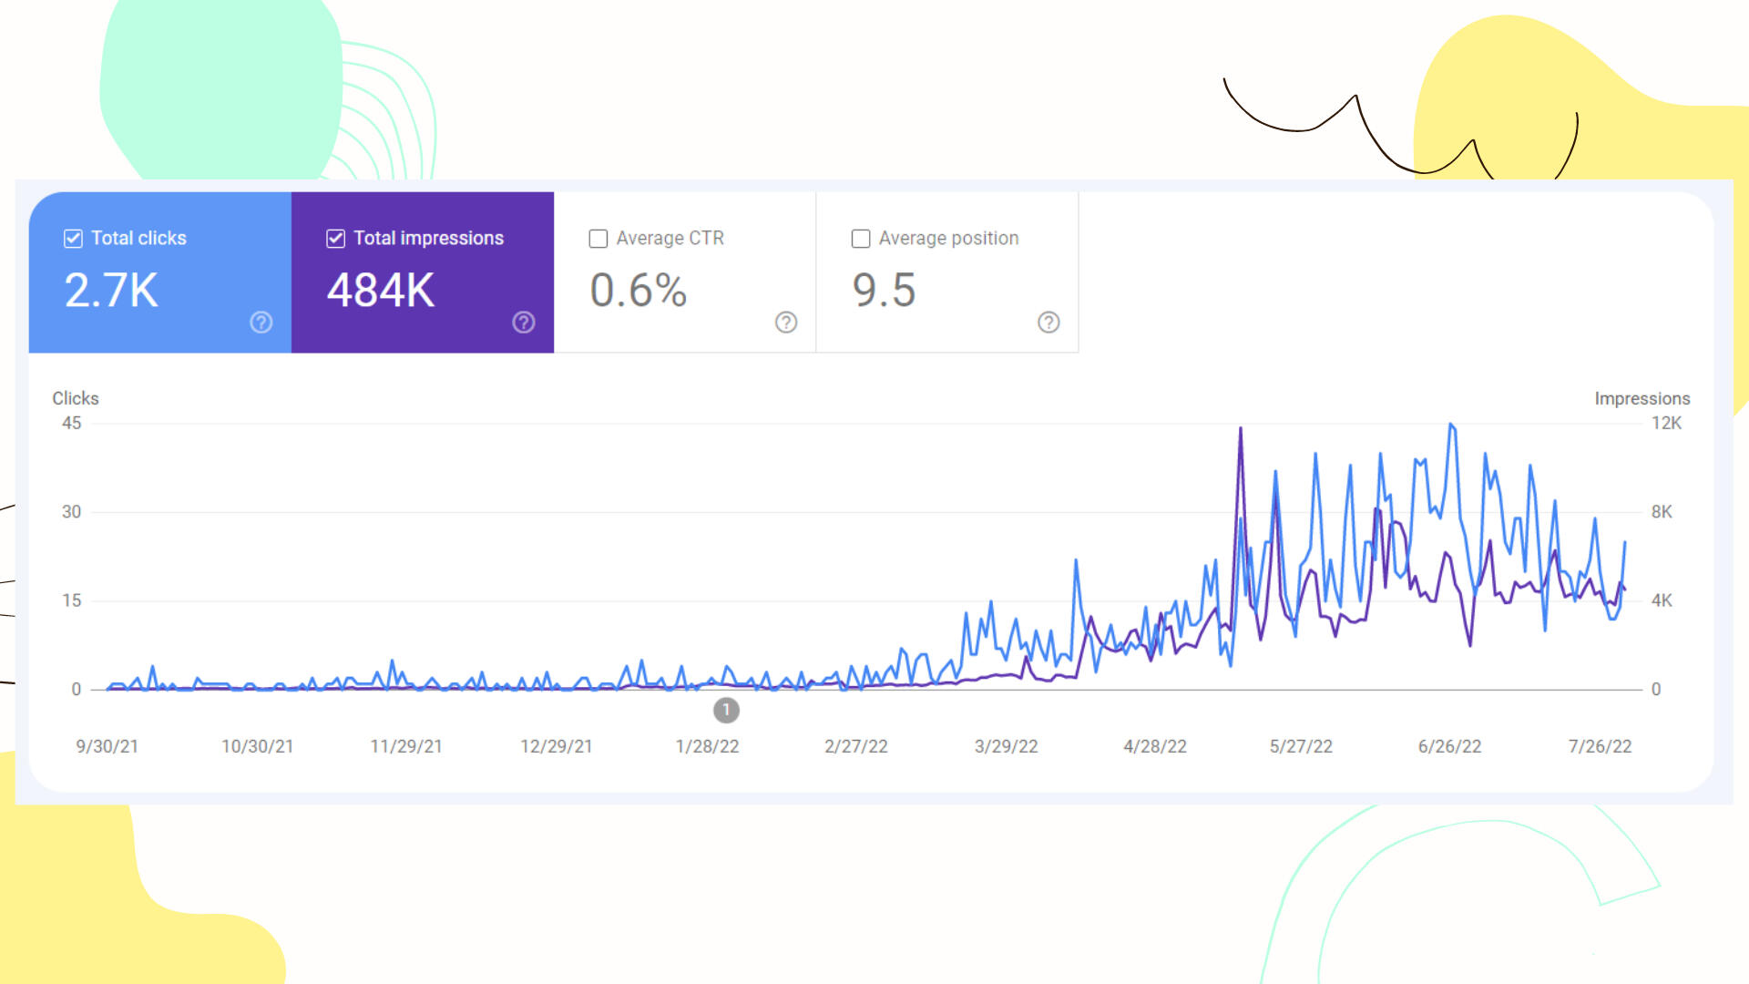Click the 7/26/22 date label

[x=1600, y=746]
